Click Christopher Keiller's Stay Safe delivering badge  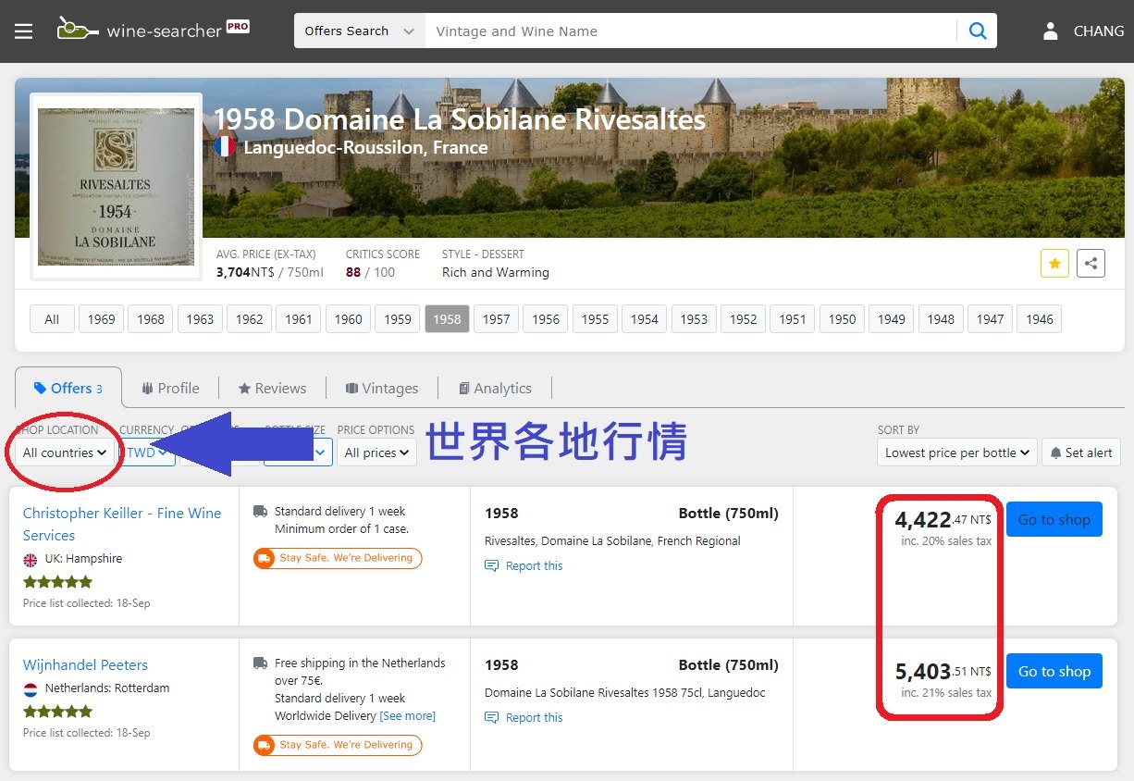pos(338,558)
